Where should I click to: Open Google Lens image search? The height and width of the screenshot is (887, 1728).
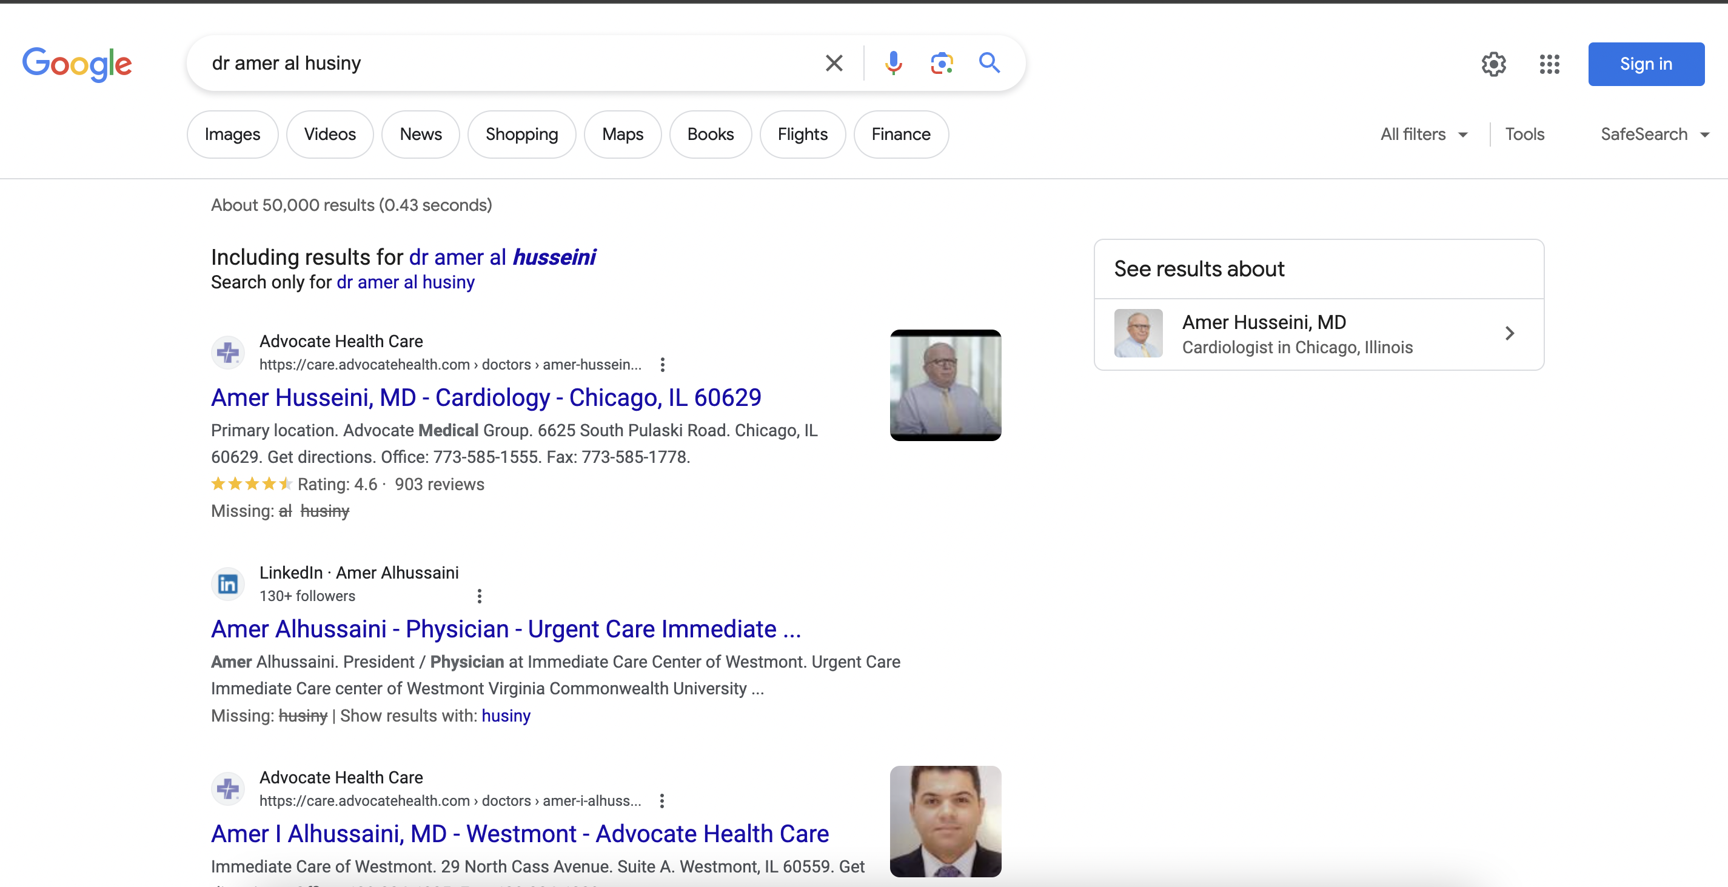pyautogui.click(x=942, y=63)
